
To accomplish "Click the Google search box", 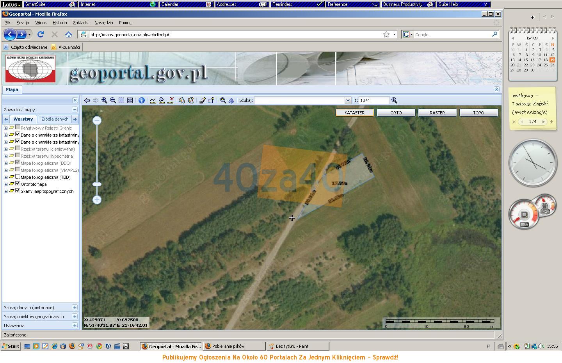I will click(x=453, y=34).
